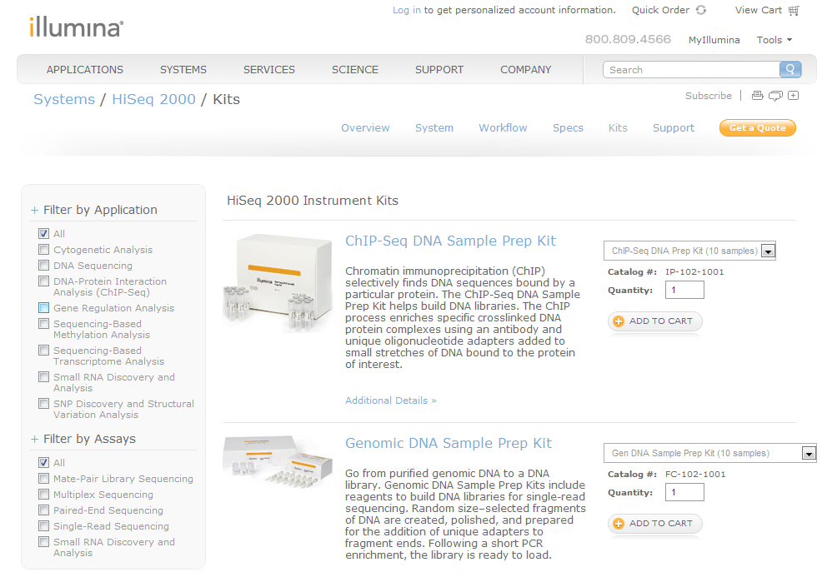
Task: Click the Genomic DNA kit product image
Action: (x=278, y=461)
